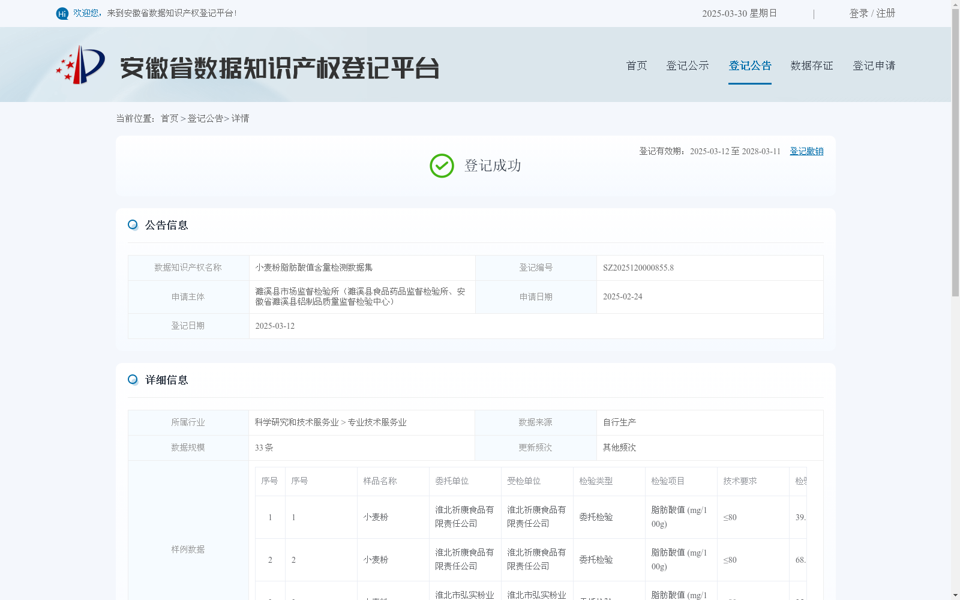Click the 受检单位 column header
The width and height of the screenshot is (960, 600).
coord(524,481)
